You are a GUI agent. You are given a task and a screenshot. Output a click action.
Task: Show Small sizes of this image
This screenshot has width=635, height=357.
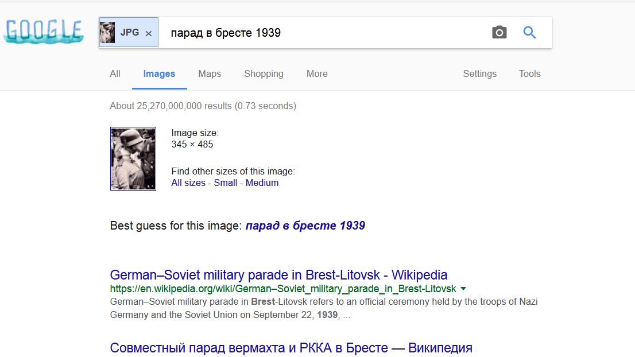click(226, 183)
